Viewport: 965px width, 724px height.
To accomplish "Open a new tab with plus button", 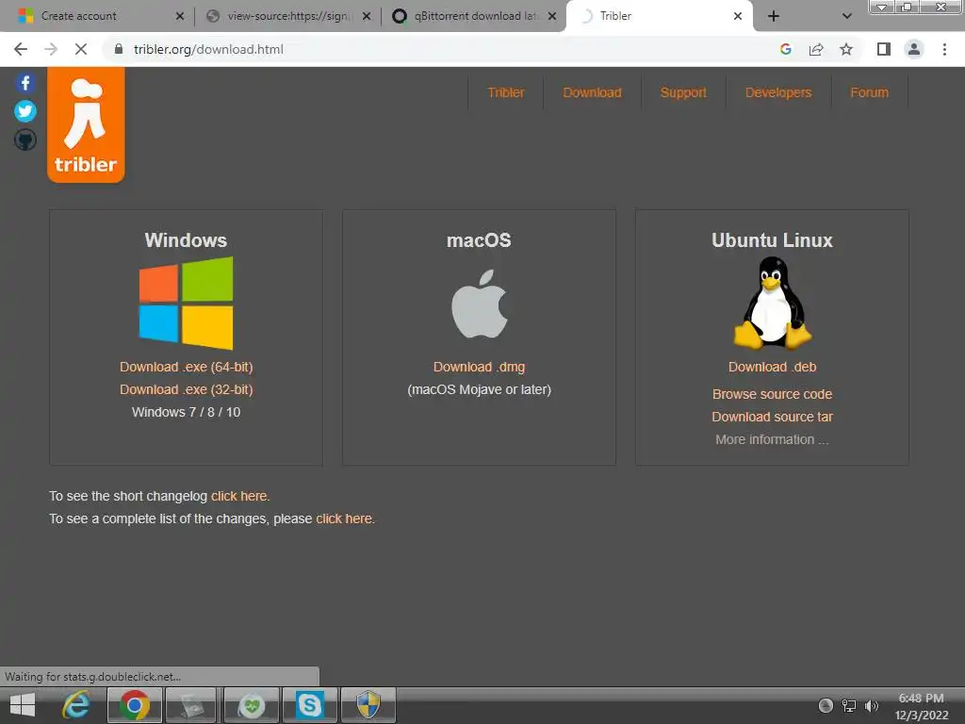I will click(774, 16).
